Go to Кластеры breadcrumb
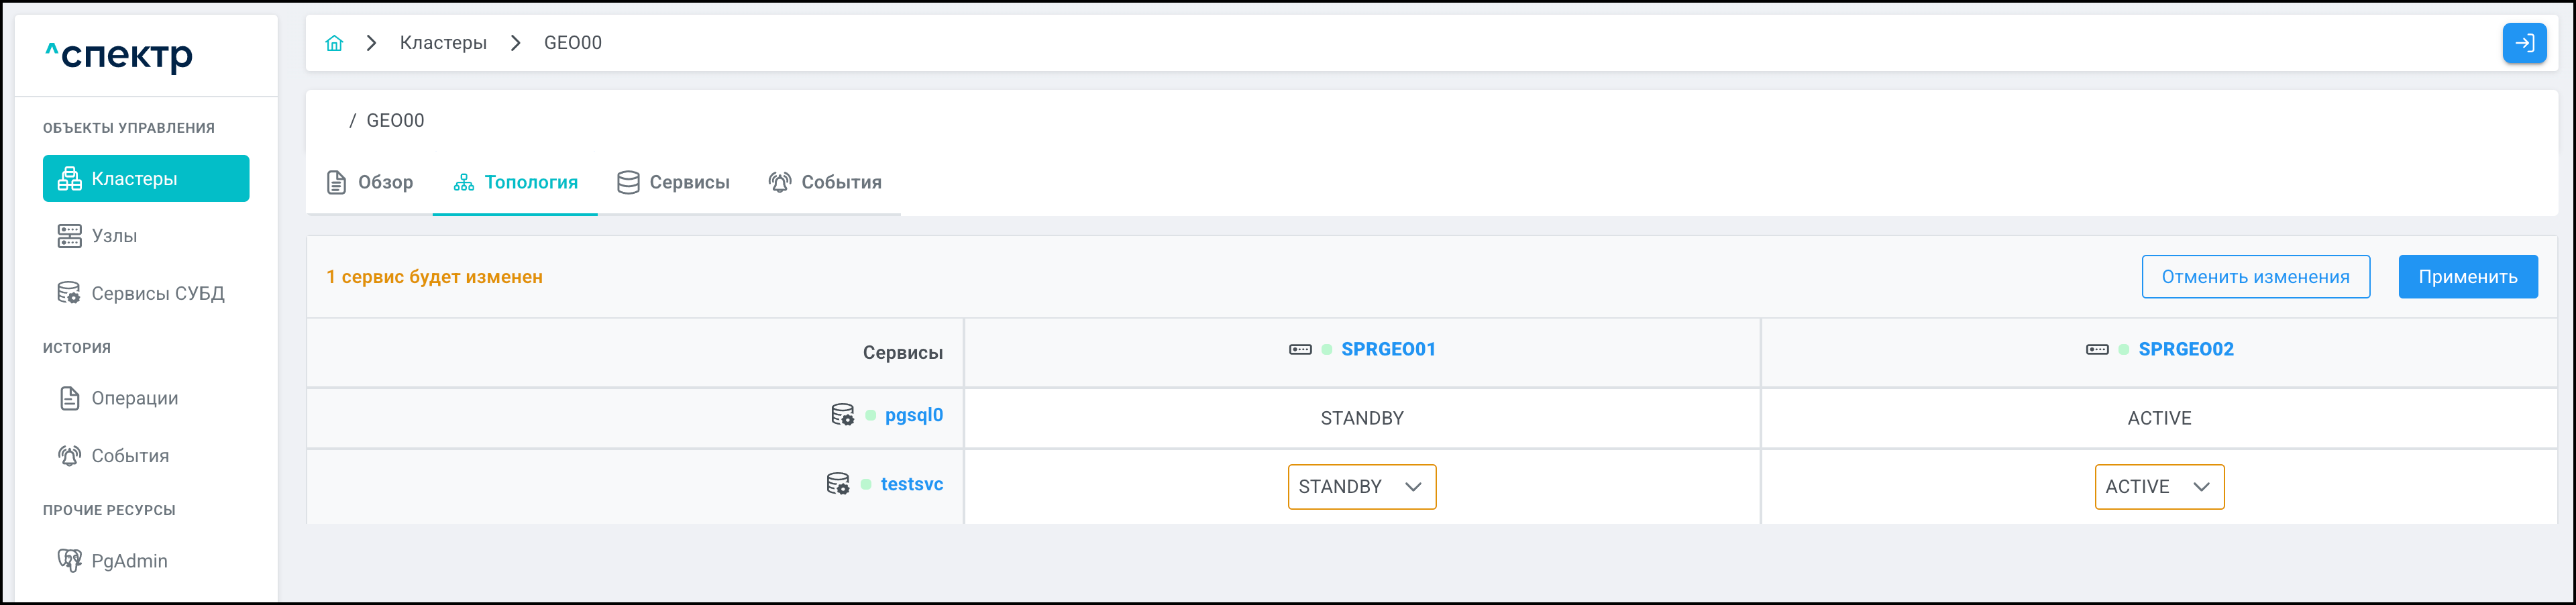 443,43
